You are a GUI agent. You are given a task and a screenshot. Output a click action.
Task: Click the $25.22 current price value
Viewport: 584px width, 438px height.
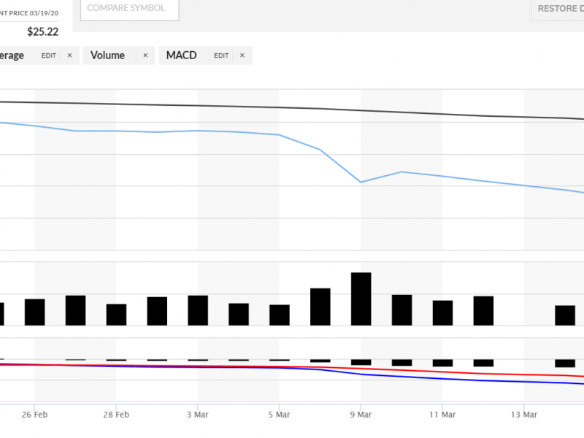click(x=42, y=31)
